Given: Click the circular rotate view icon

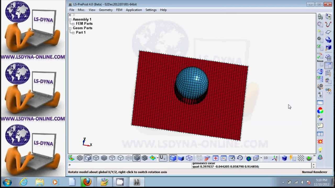Looking at the screenshot, I should (x=240, y=158).
